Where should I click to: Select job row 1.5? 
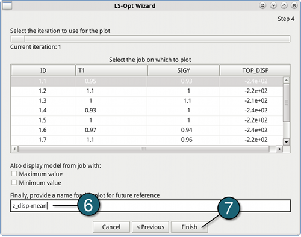(147, 120)
